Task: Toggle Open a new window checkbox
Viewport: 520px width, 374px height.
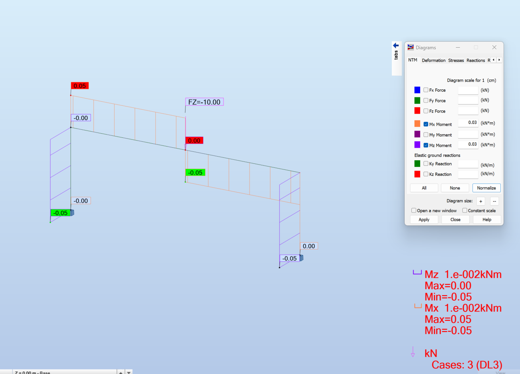Action: click(x=414, y=210)
